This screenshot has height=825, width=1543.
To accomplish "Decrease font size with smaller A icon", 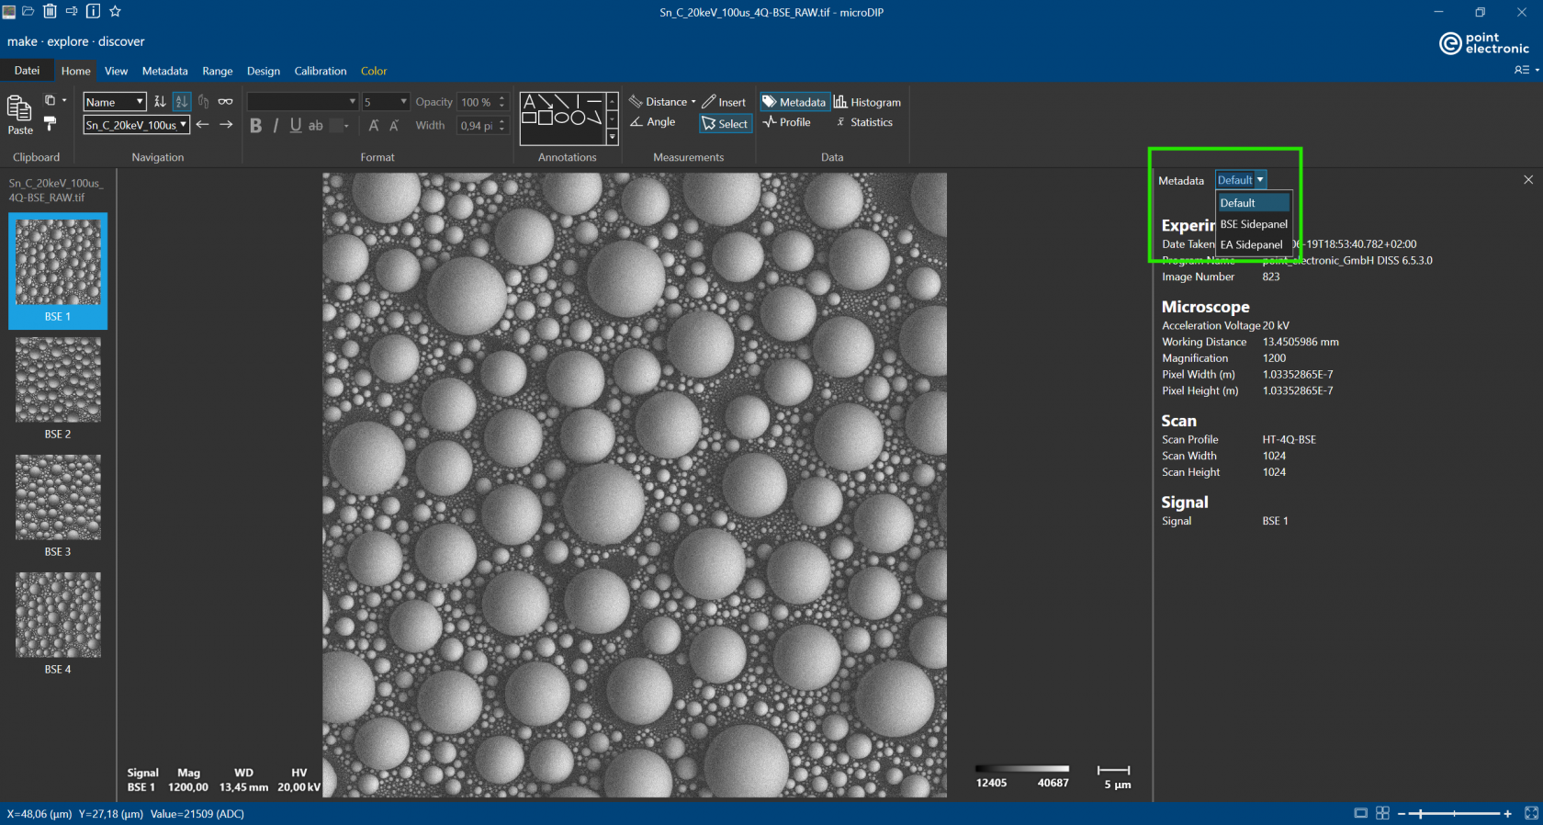I will click(x=394, y=125).
